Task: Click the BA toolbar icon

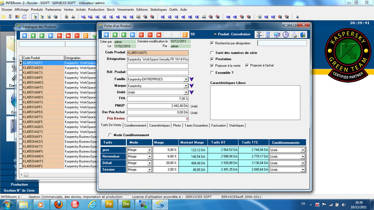Action: (x=228, y=17)
